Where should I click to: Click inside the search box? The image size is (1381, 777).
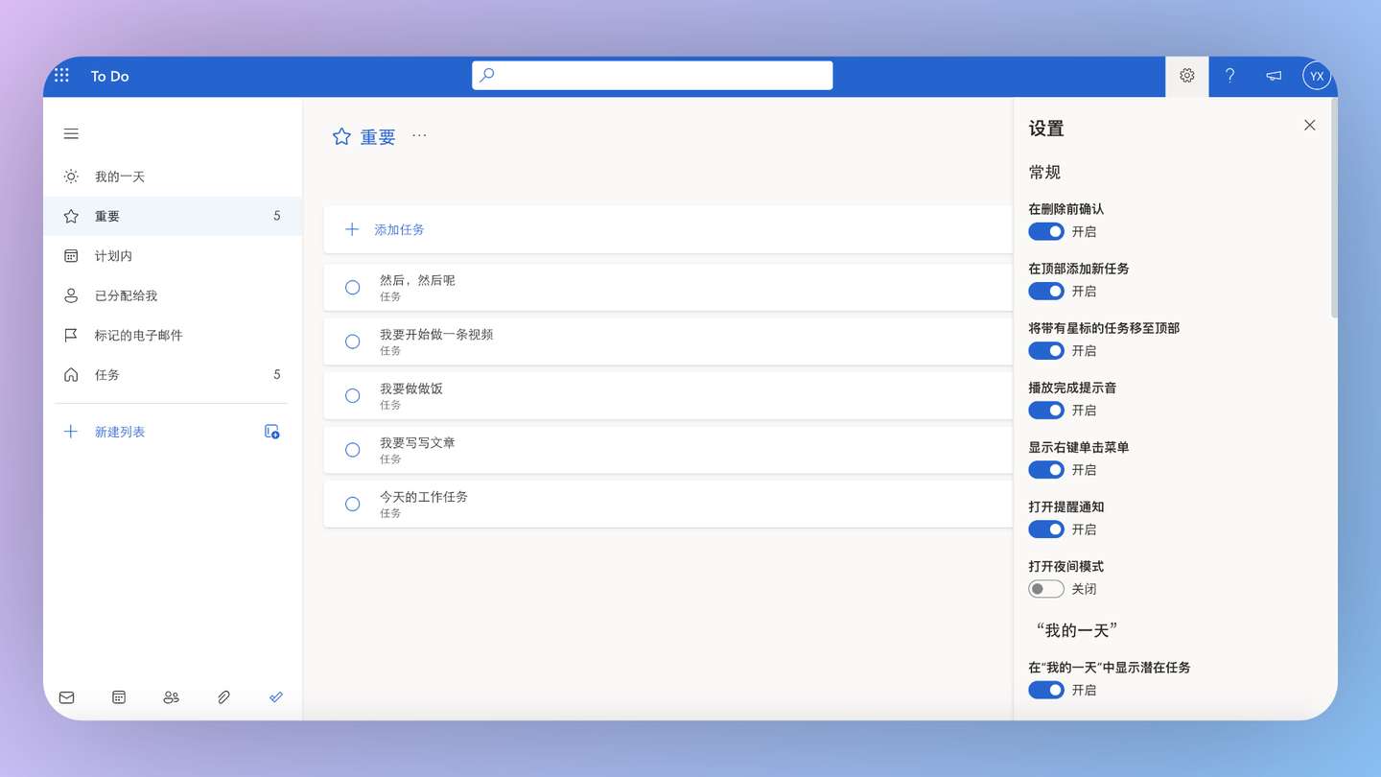tap(651, 75)
